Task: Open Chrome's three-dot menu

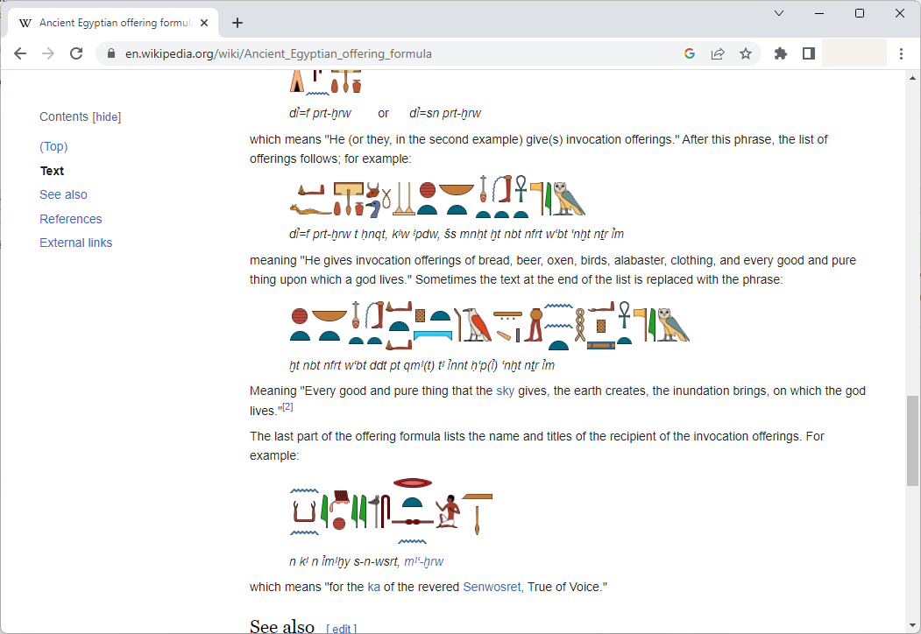Action: click(902, 53)
